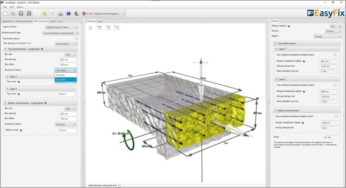Toggle Layer 1 user selected embedment depth switch

click(x=335, y=55)
